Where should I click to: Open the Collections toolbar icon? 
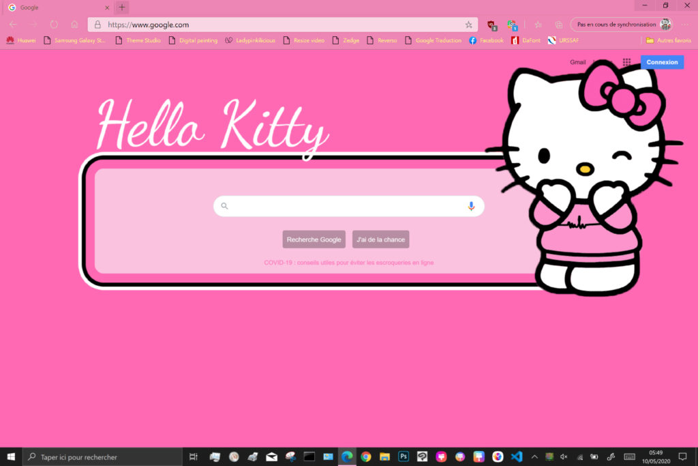pyautogui.click(x=558, y=25)
